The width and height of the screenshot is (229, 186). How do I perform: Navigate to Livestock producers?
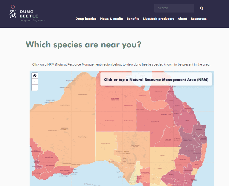pos(158,18)
